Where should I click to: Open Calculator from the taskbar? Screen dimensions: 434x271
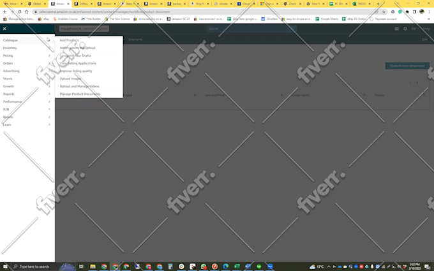(x=170, y=267)
